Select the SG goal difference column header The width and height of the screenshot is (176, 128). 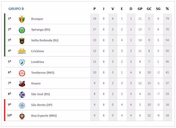point(158,9)
